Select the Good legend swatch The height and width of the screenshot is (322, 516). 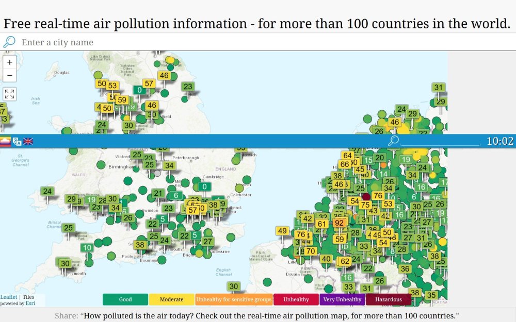coord(125,299)
